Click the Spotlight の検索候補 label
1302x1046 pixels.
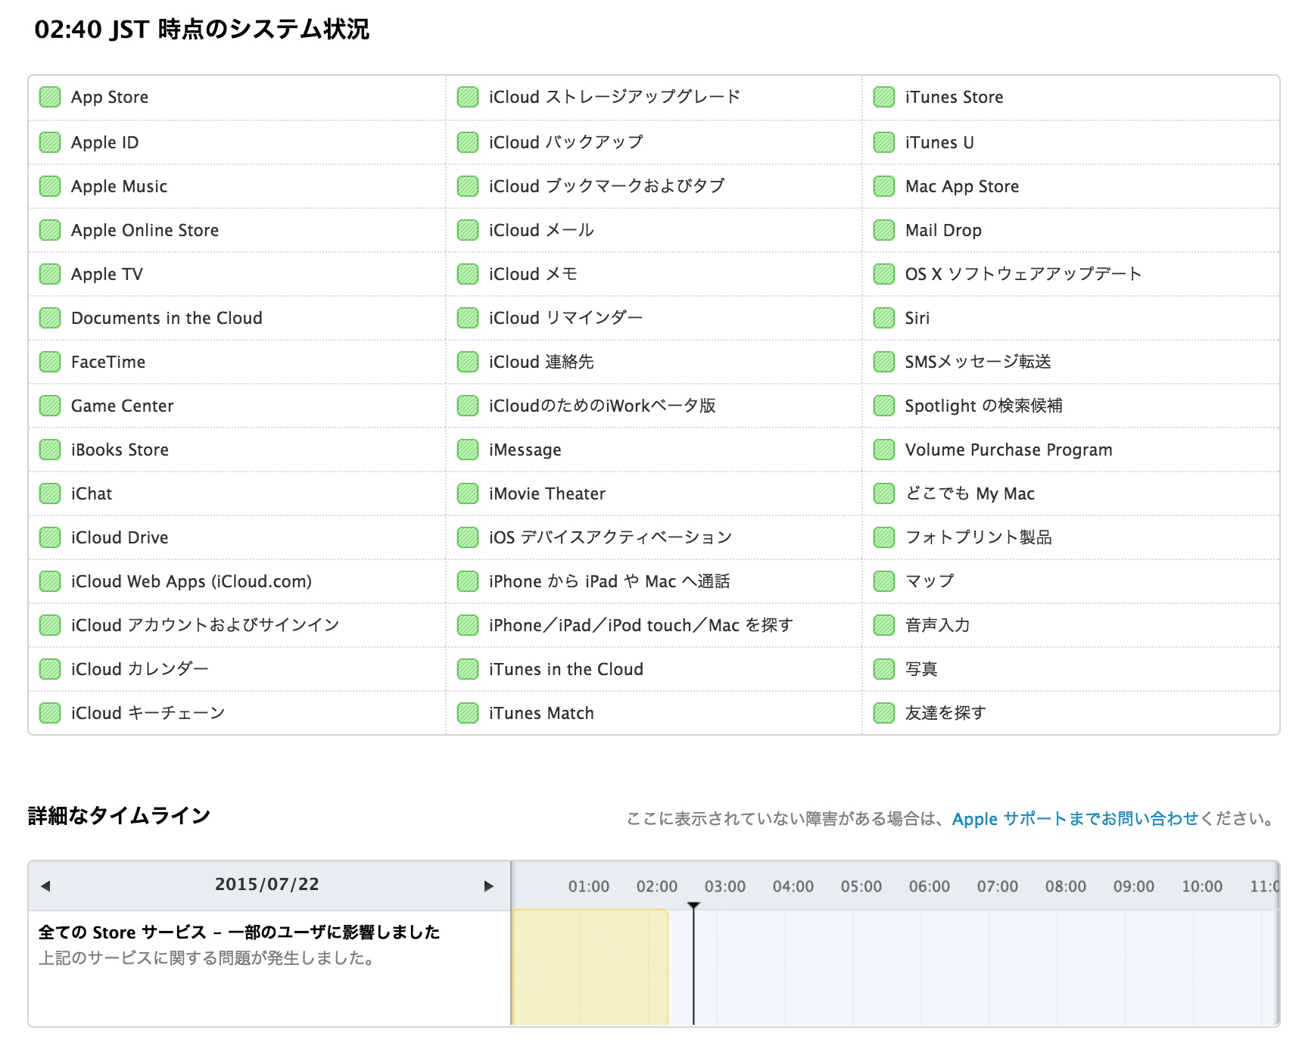984,406
